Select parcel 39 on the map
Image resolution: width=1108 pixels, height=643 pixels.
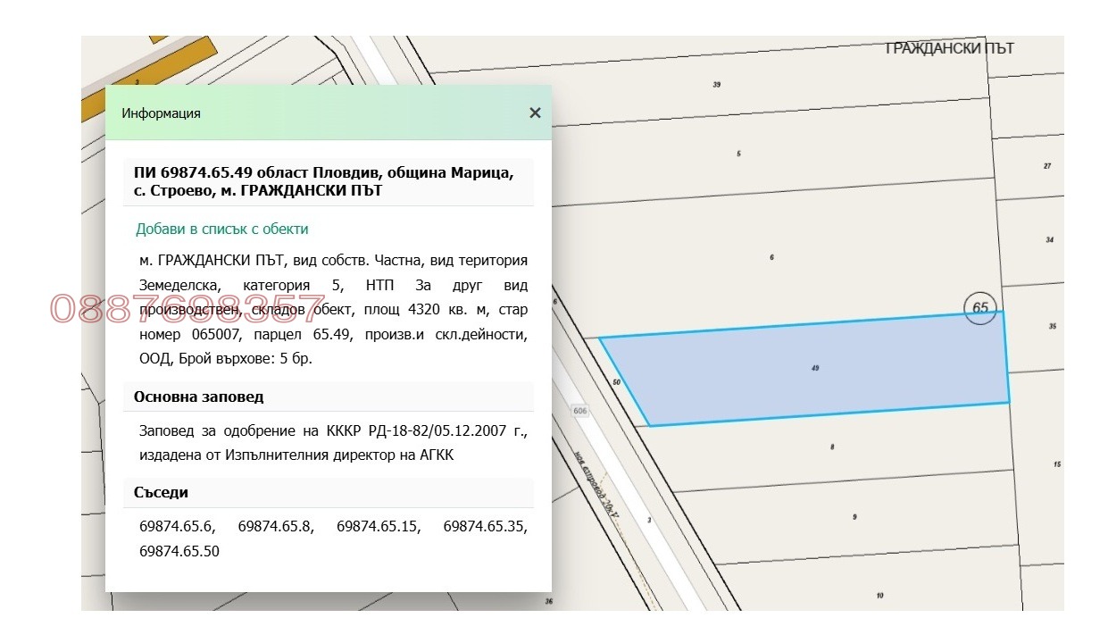[716, 85]
